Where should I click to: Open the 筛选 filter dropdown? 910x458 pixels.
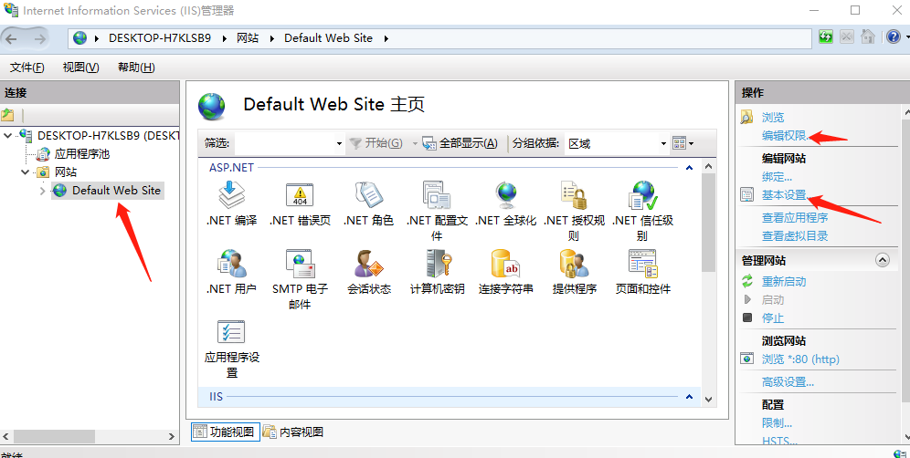tap(340, 144)
